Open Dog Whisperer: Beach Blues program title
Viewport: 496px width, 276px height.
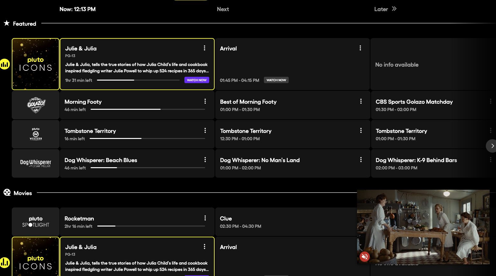101,160
